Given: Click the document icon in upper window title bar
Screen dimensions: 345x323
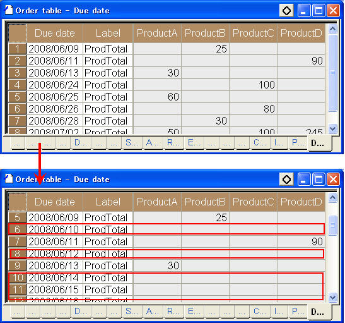Looking at the screenshot, I should (x=9, y=10).
